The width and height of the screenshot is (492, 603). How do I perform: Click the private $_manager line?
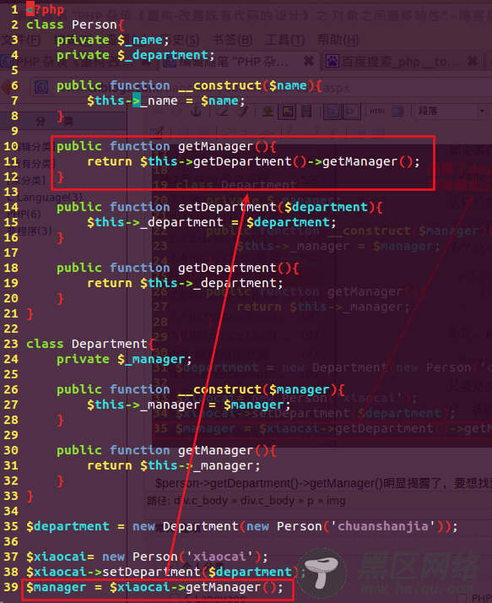[124, 359]
